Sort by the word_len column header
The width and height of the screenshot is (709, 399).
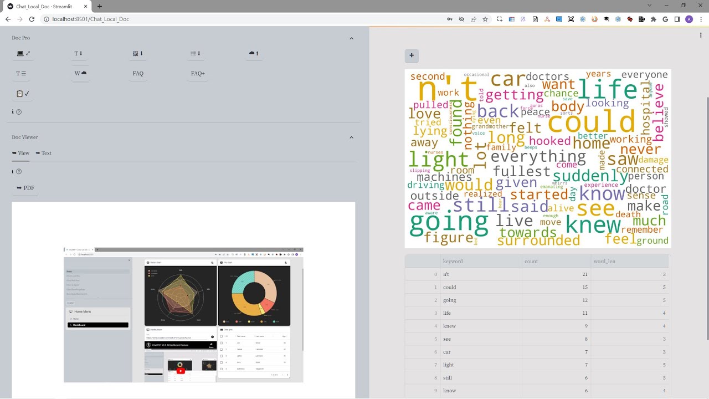coord(630,261)
